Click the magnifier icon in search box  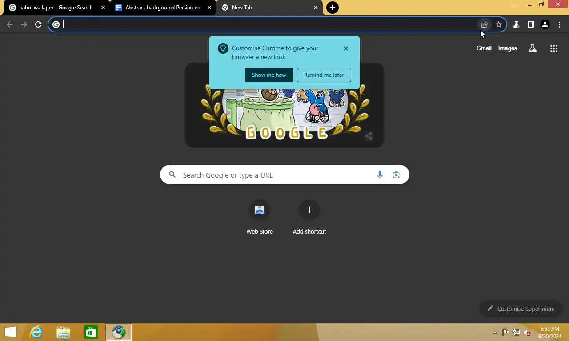tap(172, 175)
